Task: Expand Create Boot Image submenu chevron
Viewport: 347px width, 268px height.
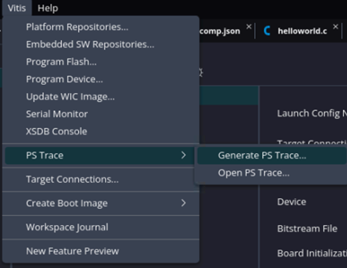Action: click(x=184, y=203)
